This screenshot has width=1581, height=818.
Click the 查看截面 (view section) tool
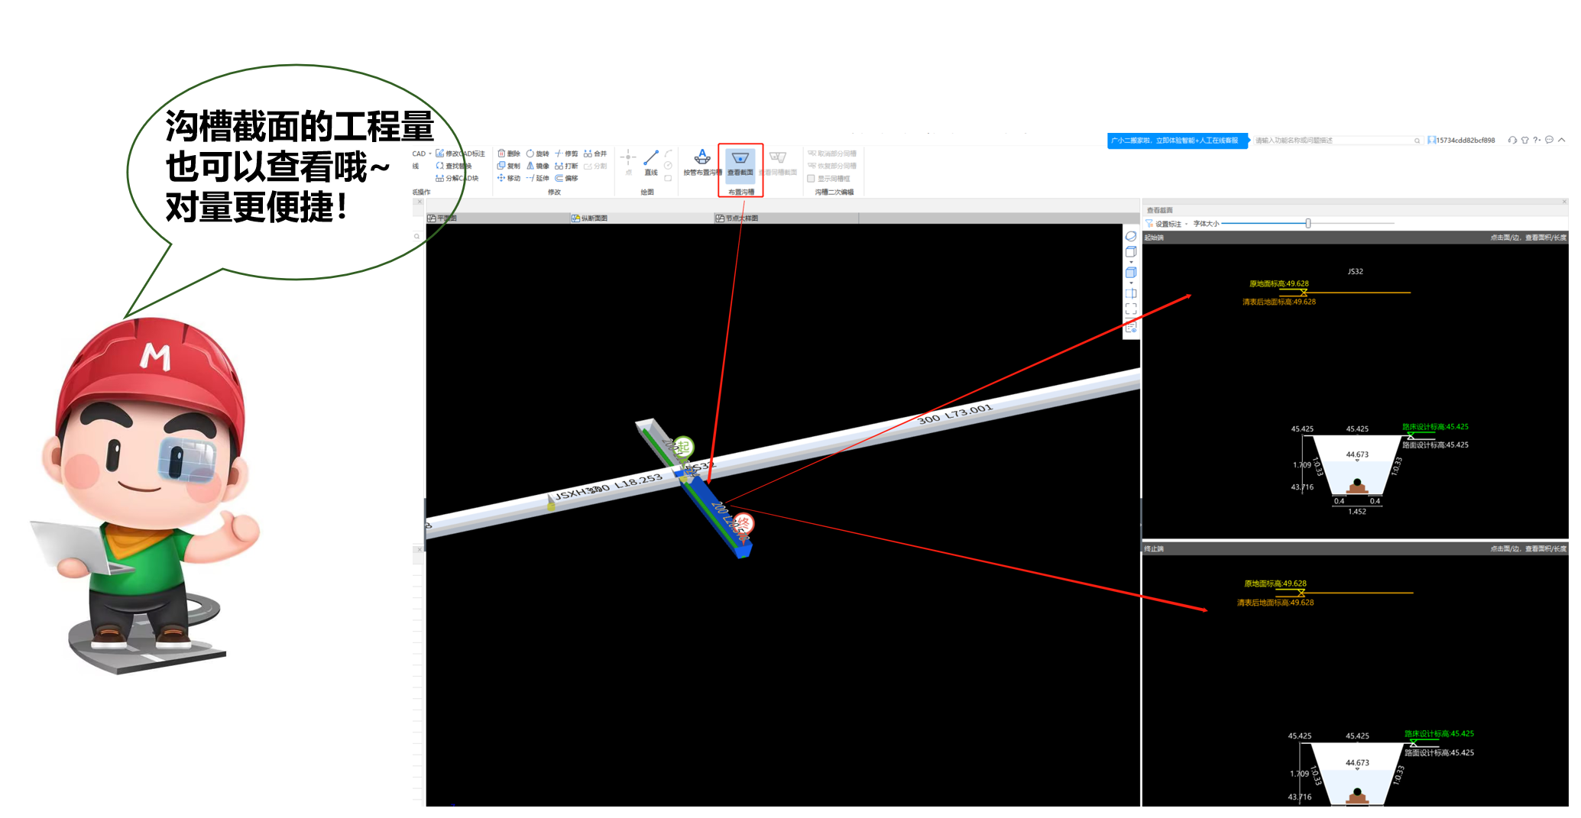click(x=740, y=163)
